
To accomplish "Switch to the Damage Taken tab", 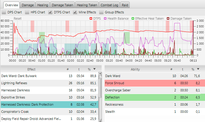I will coord(62,5).
